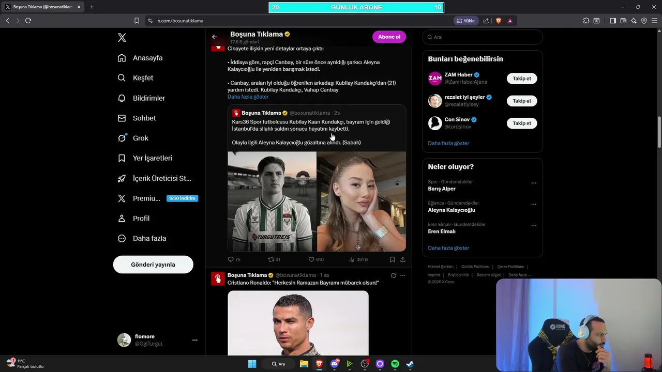The image size is (662, 372).
Task: Expand Daha fazla sidebar menu
Action: (x=142, y=239)
